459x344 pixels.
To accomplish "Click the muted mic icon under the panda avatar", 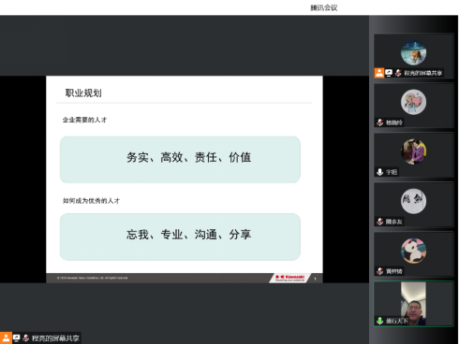I will tap(379, 271).
